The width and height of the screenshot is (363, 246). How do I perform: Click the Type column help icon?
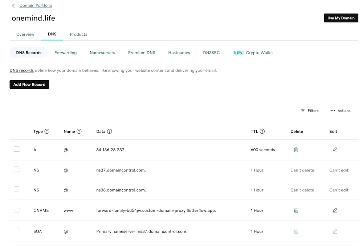tap(47, 132)
